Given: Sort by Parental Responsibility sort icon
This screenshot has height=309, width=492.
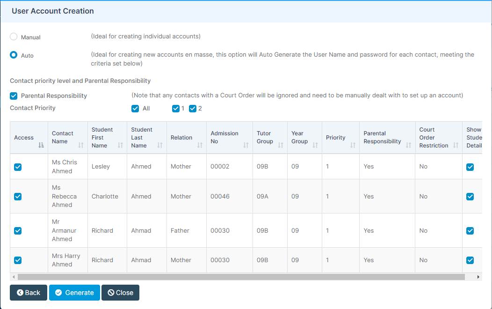Looking at the screenshot, I should click(409, 145).
